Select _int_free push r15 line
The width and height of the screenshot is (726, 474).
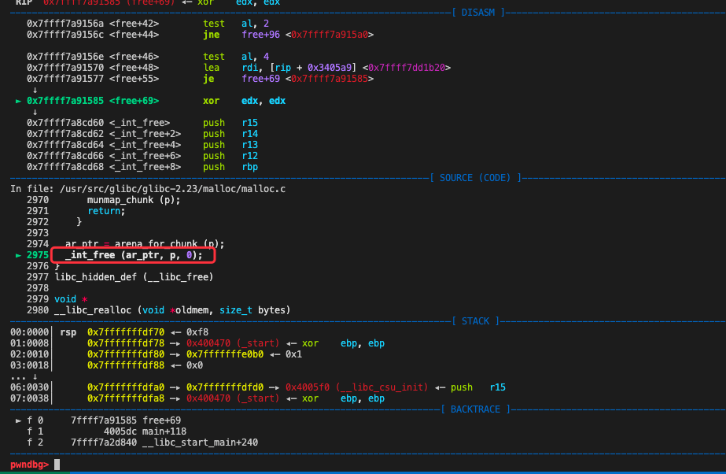[x=142, y=123]
